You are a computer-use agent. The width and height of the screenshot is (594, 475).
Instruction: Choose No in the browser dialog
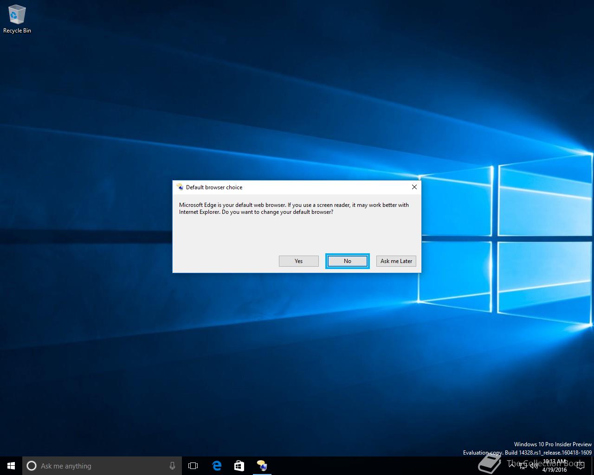(x=348, y=261)
